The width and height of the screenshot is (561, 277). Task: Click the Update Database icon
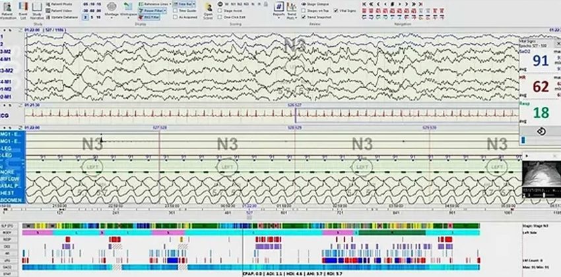48,17
